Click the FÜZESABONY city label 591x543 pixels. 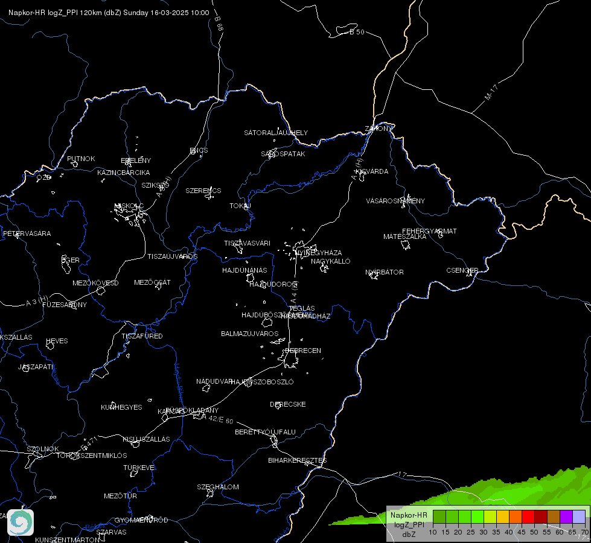pos(65,305)
